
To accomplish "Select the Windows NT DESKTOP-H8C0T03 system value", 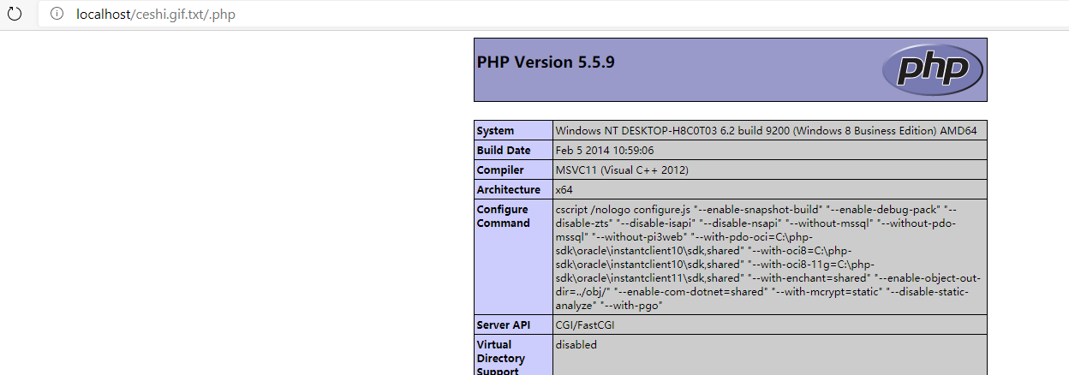I will point(770,130).
